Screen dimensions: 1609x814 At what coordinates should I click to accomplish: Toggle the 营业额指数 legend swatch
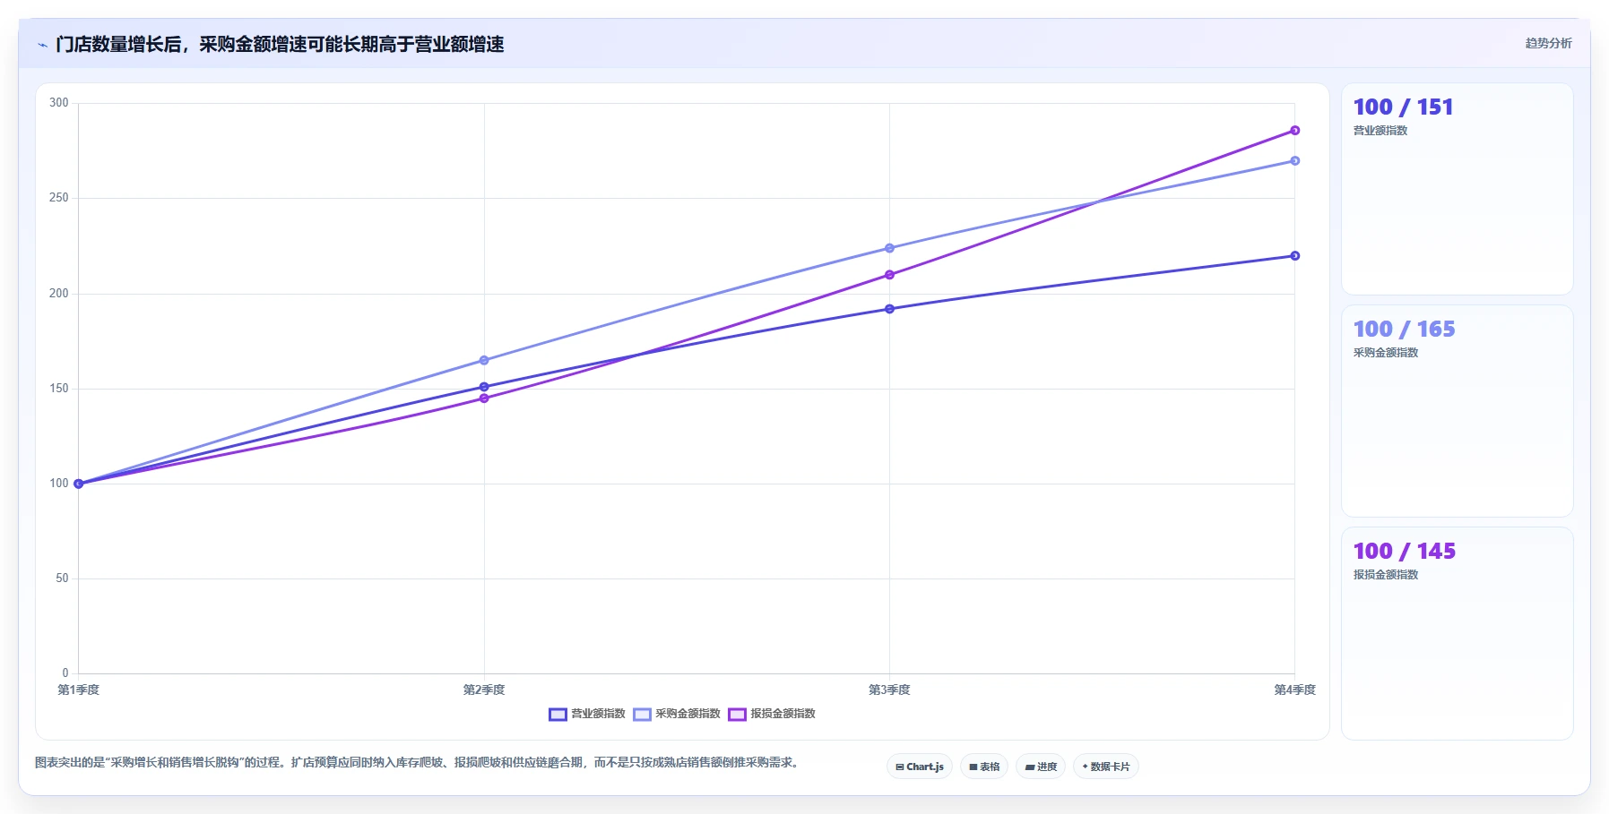click(x=558, y=714)
